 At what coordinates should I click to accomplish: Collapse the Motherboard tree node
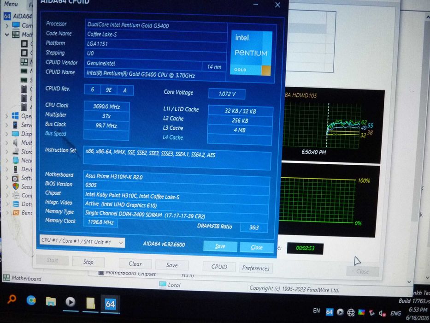(6, 35)
